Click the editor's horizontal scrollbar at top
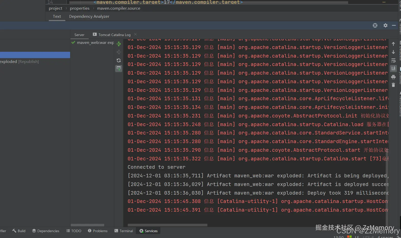 (208, 3)
